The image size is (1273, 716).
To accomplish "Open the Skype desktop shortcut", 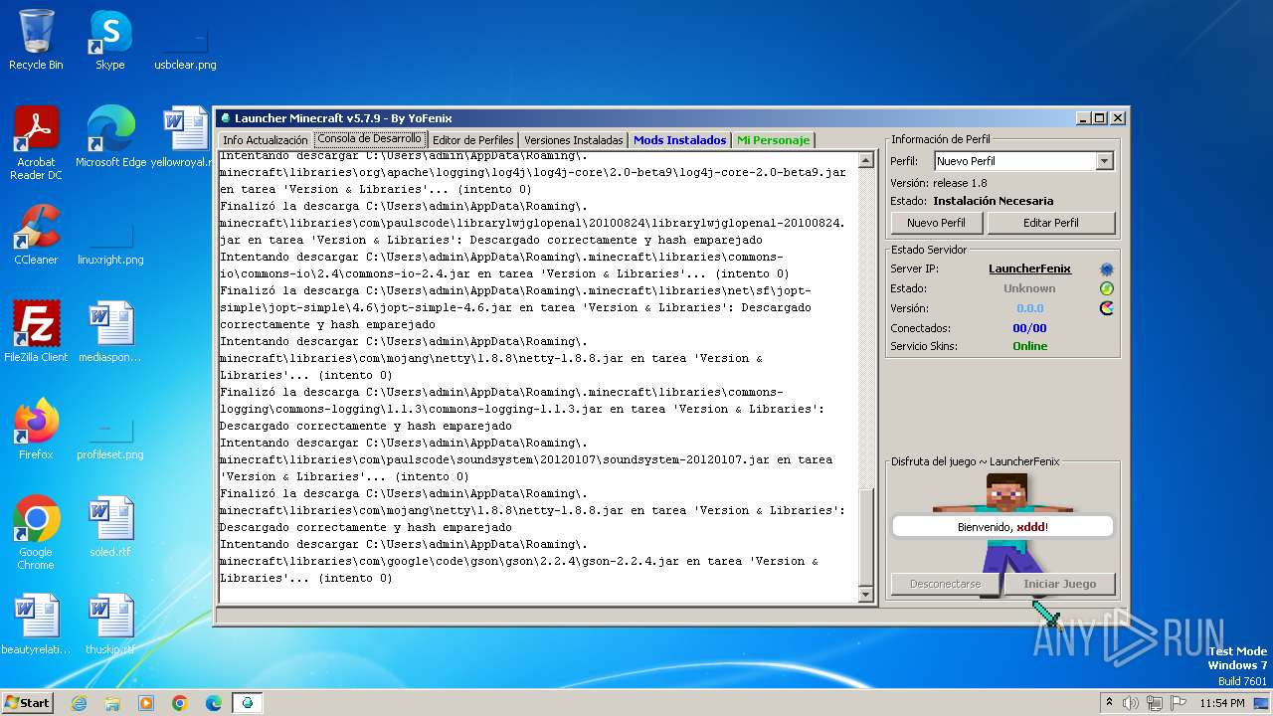I will click(x=109, y=40).
